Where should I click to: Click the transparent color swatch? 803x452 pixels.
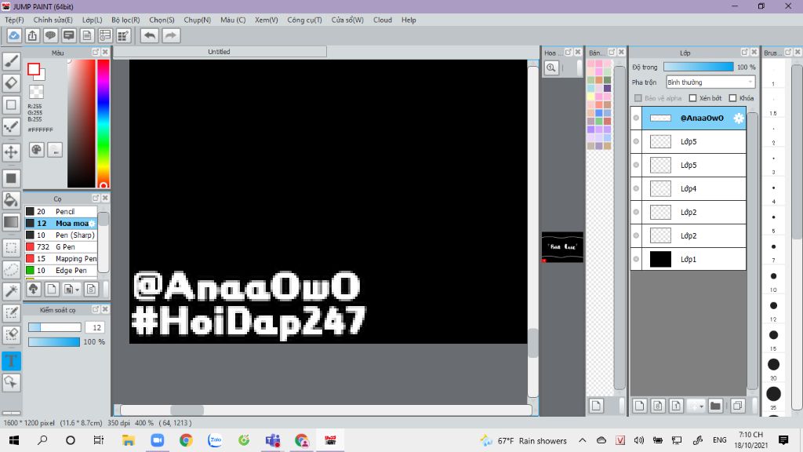(36, 93)
